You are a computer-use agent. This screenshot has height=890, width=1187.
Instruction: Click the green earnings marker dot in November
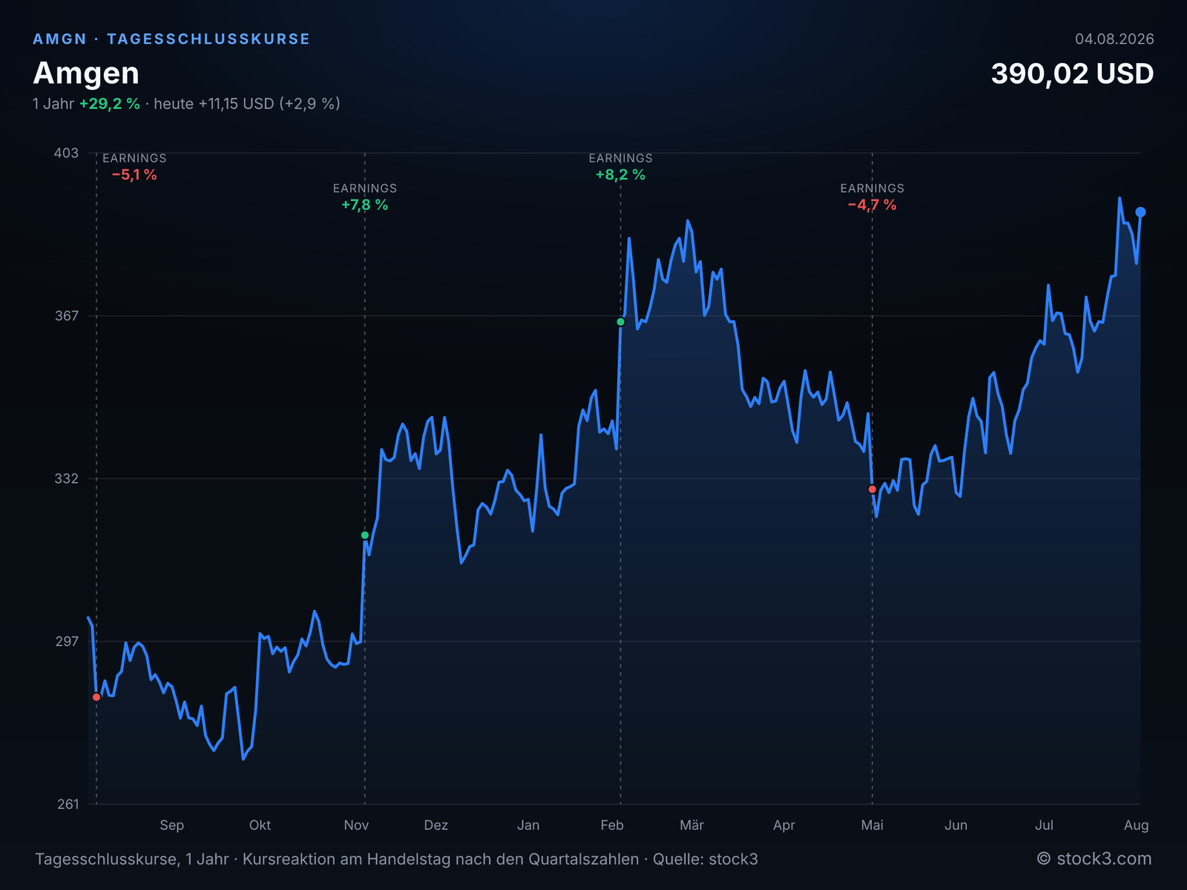pos(365,535)
